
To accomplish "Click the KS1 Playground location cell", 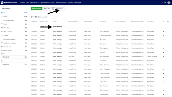I will click(x=104, y=31).
